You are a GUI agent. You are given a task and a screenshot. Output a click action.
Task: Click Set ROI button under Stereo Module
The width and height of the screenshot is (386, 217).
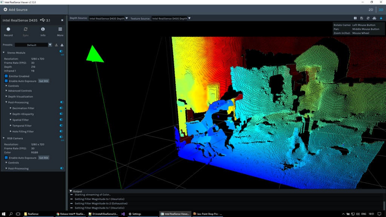44,81
